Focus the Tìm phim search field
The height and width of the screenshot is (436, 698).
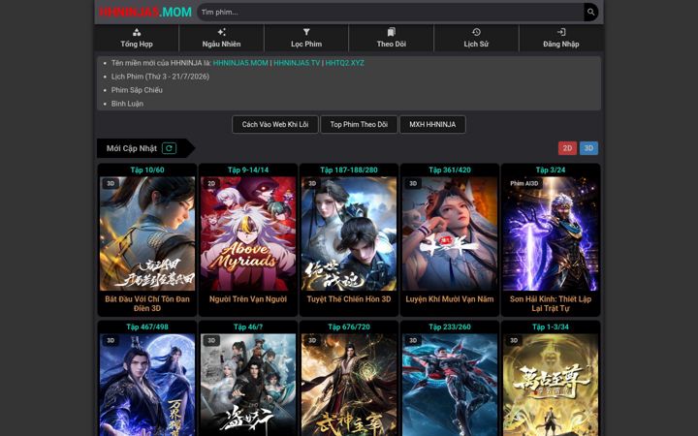[x=391, y=12]
